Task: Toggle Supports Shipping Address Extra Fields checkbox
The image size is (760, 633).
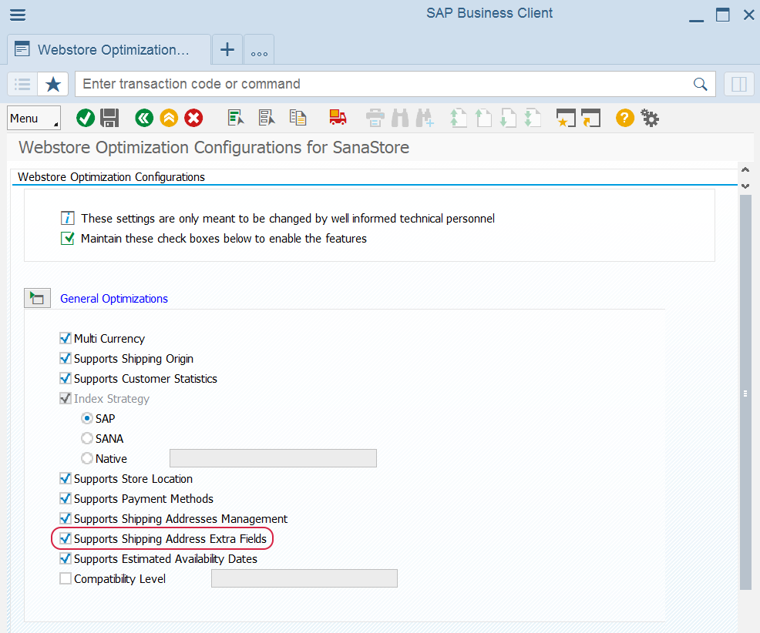Action: (x=65, y=538)
